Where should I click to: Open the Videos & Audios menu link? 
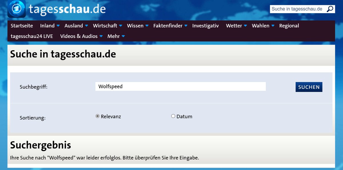click(79, 36)
